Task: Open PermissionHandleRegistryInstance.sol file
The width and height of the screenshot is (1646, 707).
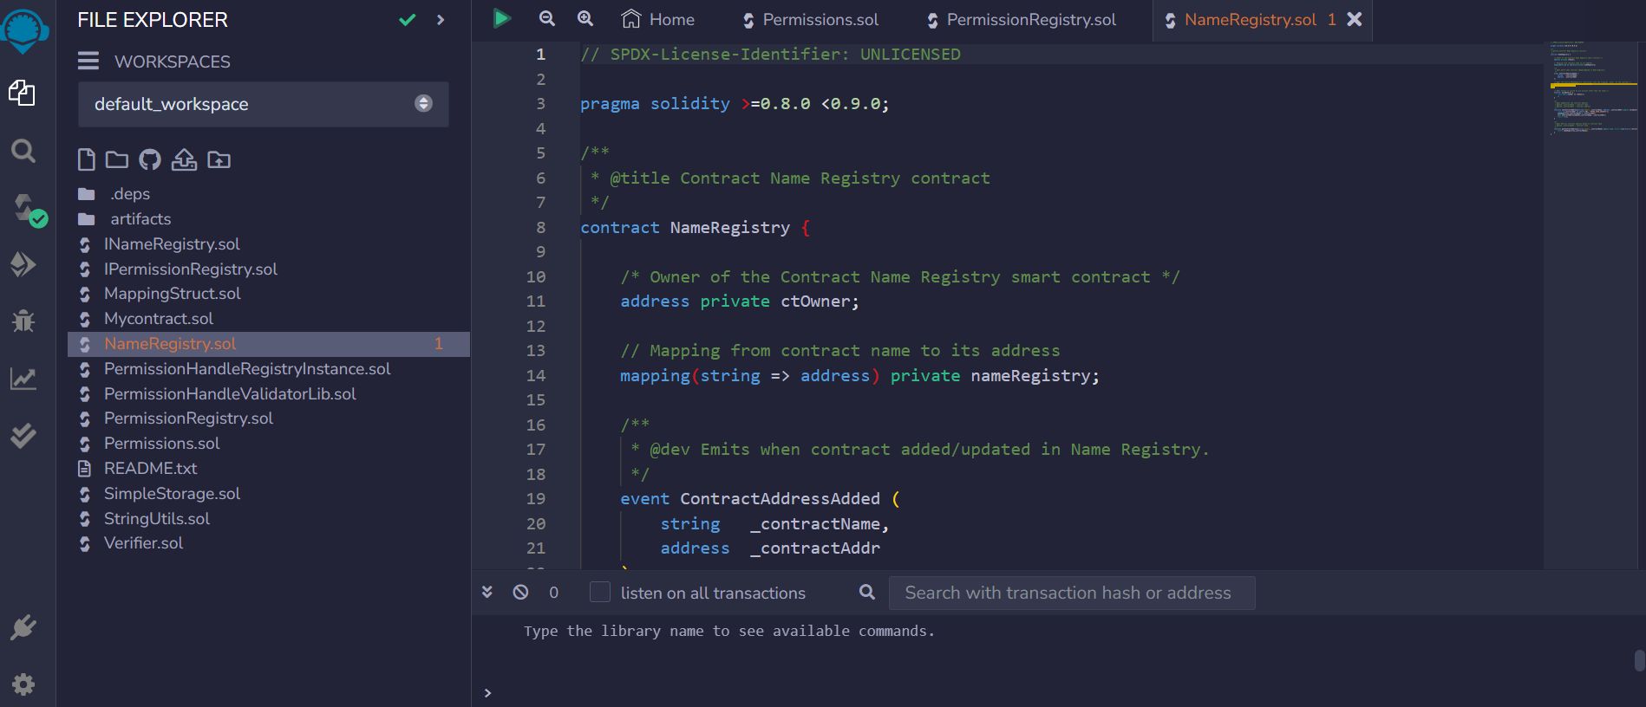Action: click(246, 369)
